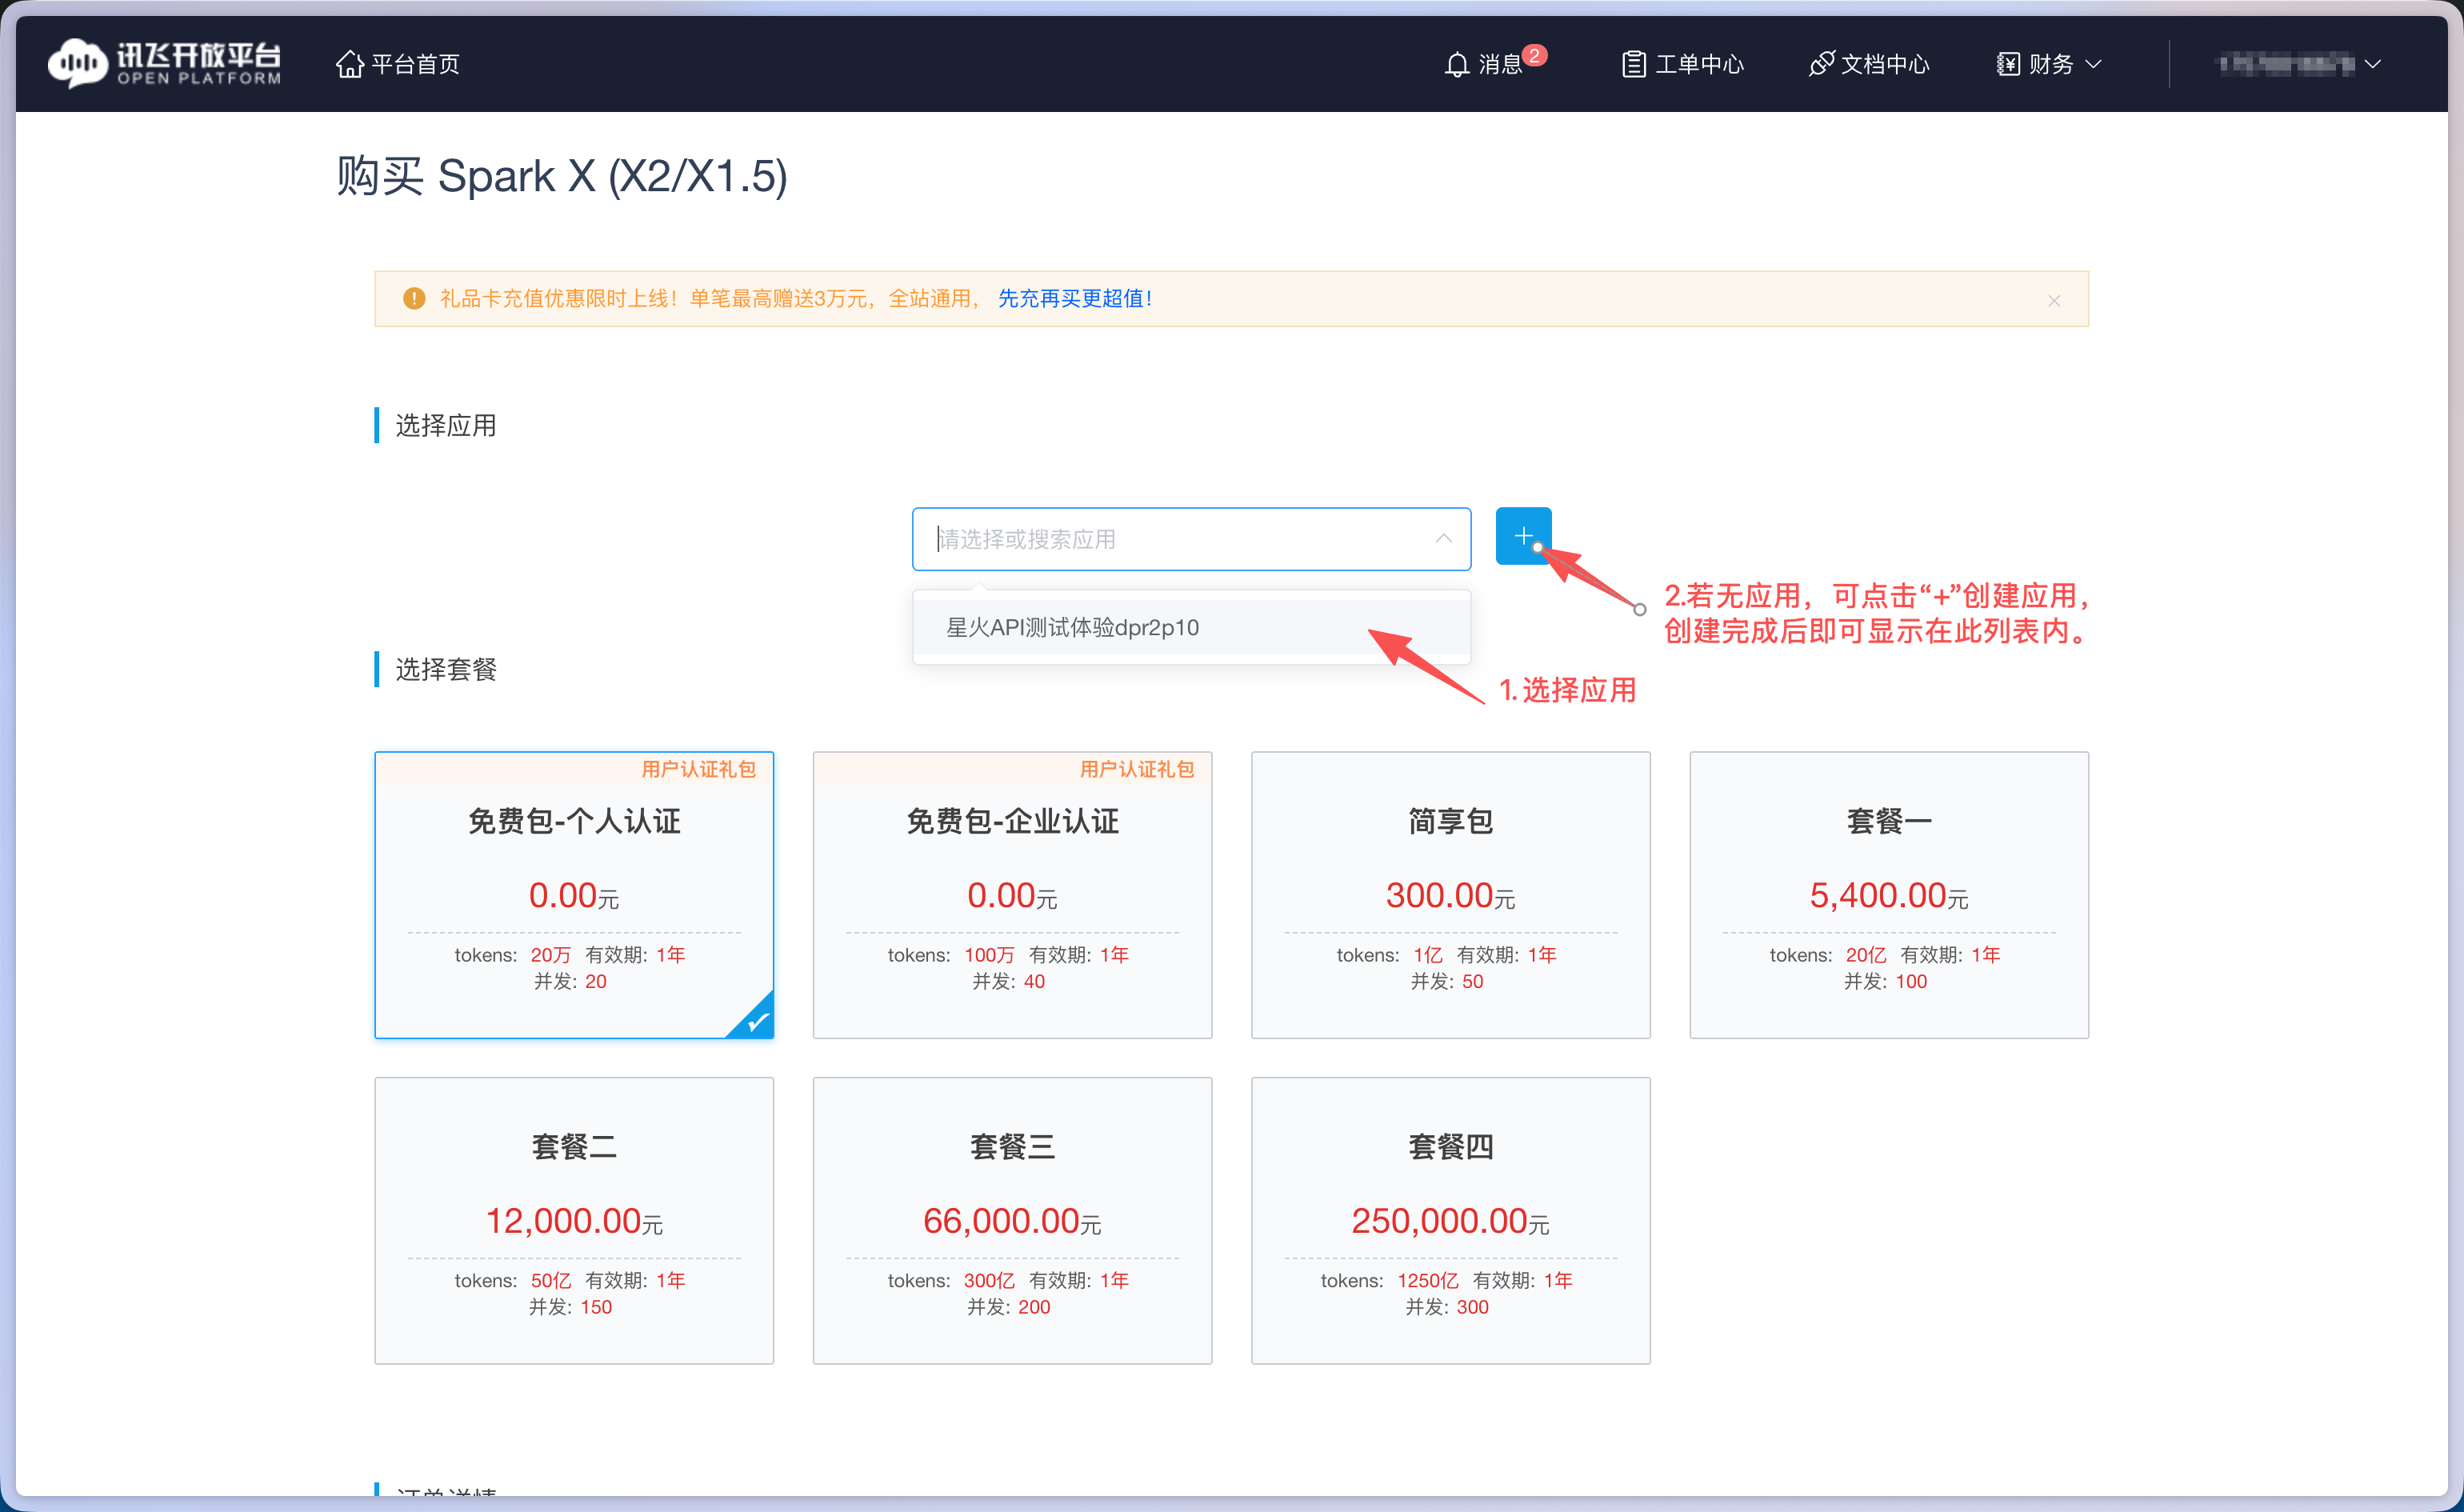Select the 免费包-企业认证 package
This screenshot has height=1512, width=2464.
[1012, 895]
